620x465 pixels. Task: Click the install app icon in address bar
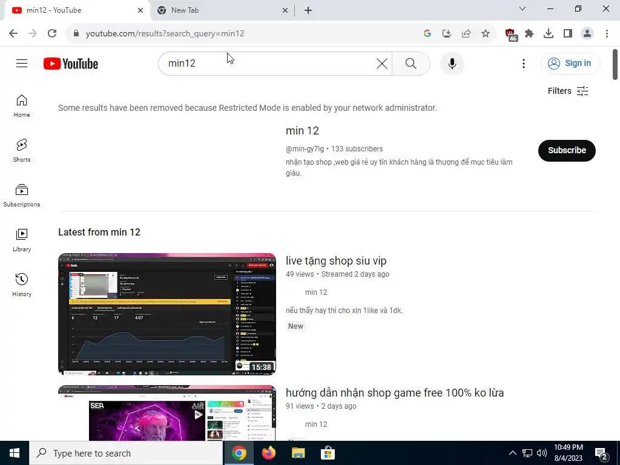click(446, 33)
